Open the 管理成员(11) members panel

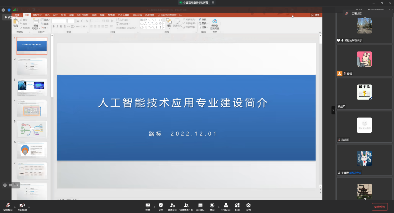(186, 206)
